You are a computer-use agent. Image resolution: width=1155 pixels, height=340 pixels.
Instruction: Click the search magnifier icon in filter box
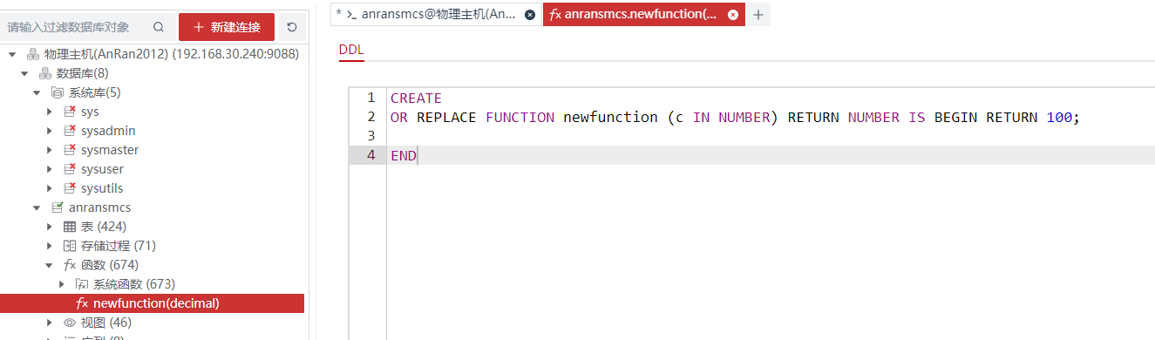pos(158,27)
